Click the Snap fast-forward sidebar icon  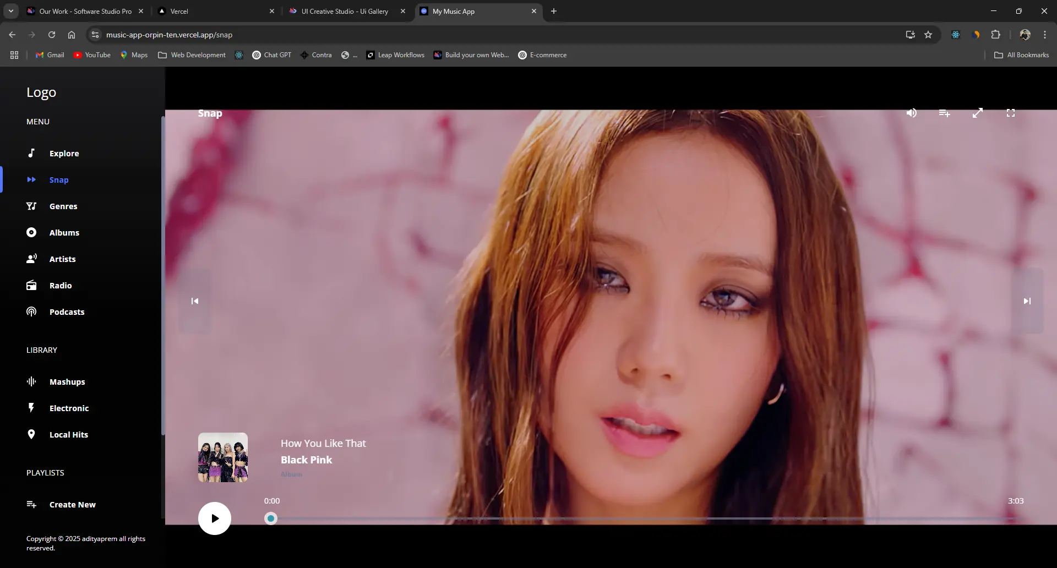coord(31,179)
